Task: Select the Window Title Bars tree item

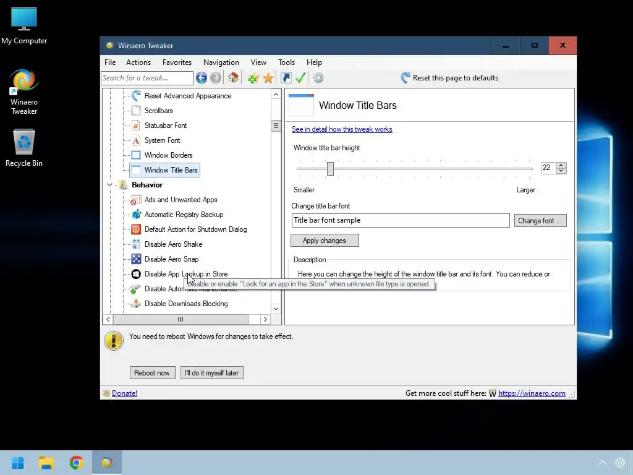Action: (x=164, y=170)
